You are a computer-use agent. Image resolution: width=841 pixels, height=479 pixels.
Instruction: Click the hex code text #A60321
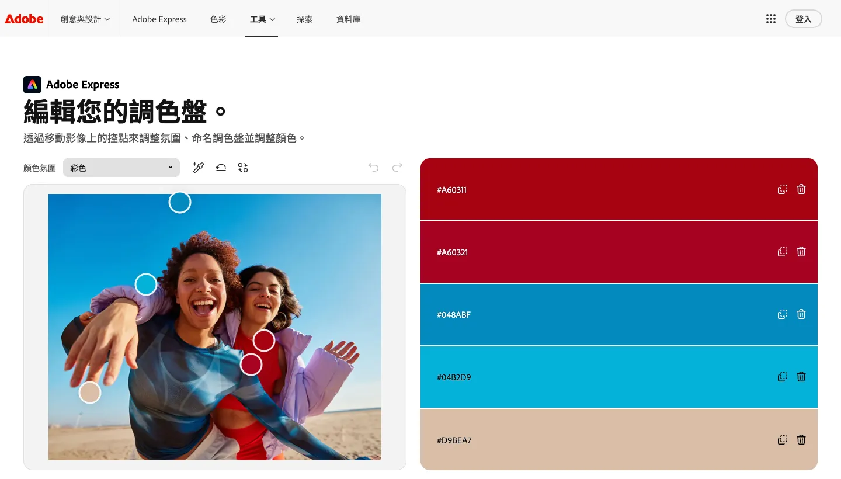click(x=453, y=252)
